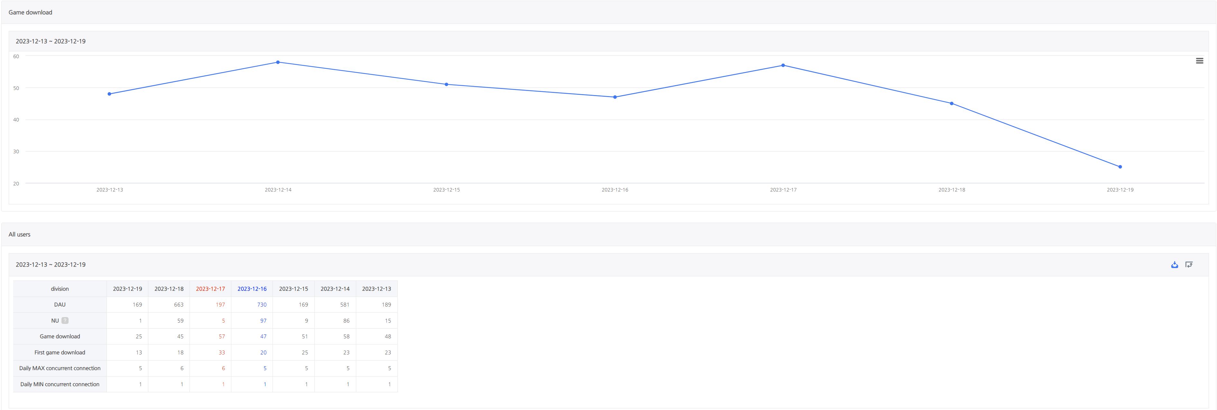Select the 2023-12-14 data point on chart
Viewport: 1217px width, 410px height.
tap(278, 62)
